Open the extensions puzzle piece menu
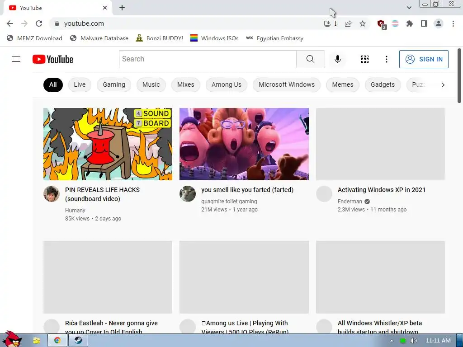 tap(409, 23)
